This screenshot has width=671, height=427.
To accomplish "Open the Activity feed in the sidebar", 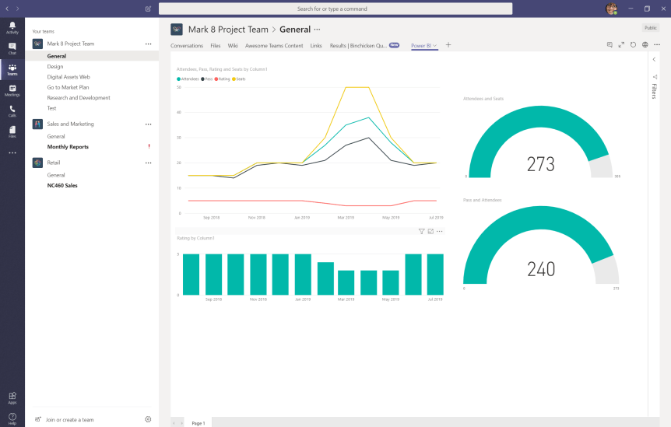I will coord(12,27).
